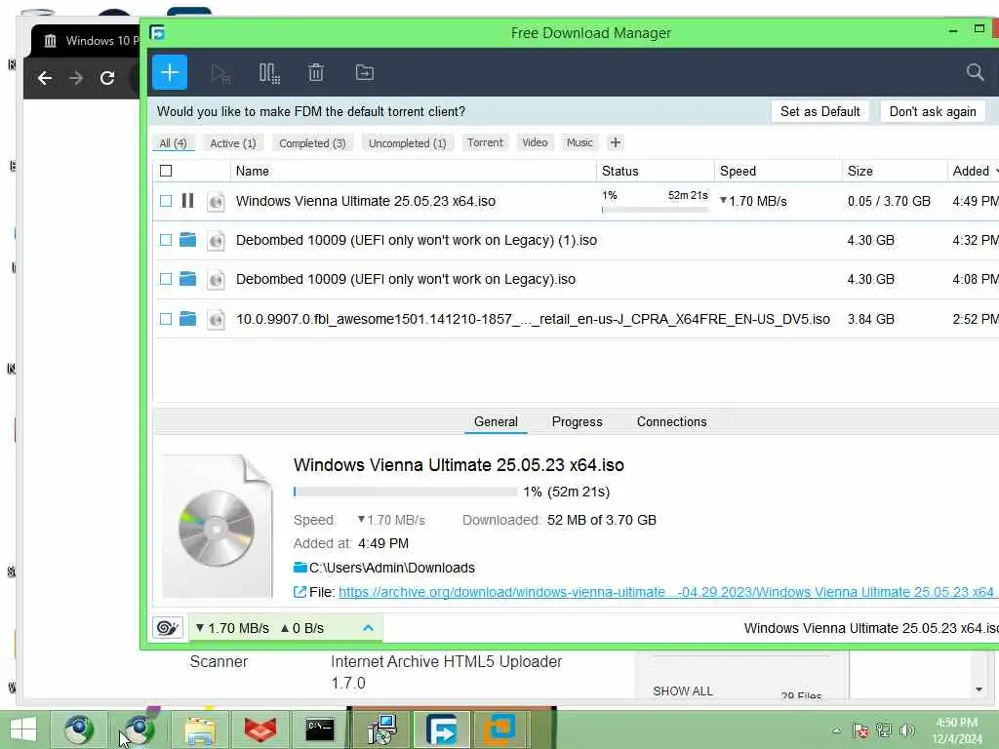Add a new download with plus button
Screen dimensions: 999x749
170,72
